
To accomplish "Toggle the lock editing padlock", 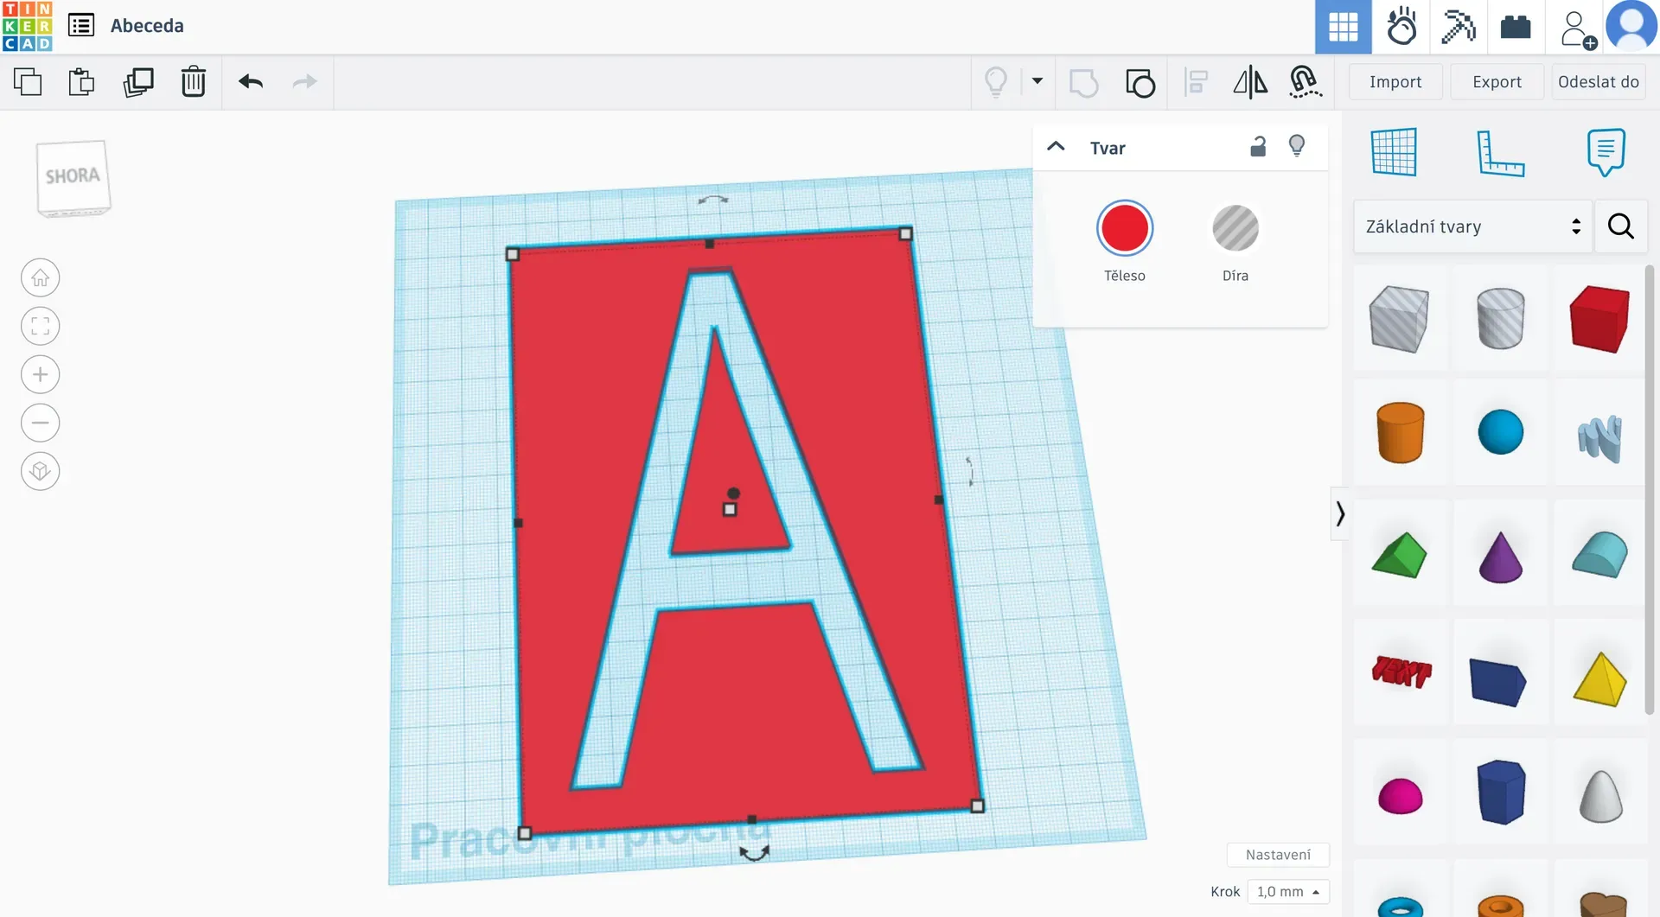I will [1258, 147].
